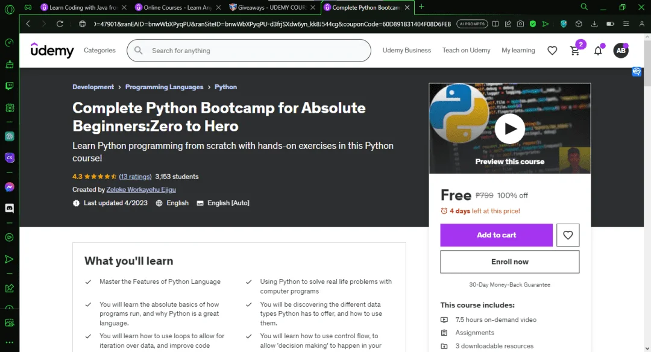
Task: Reload the current page
Action: (60, 24)
